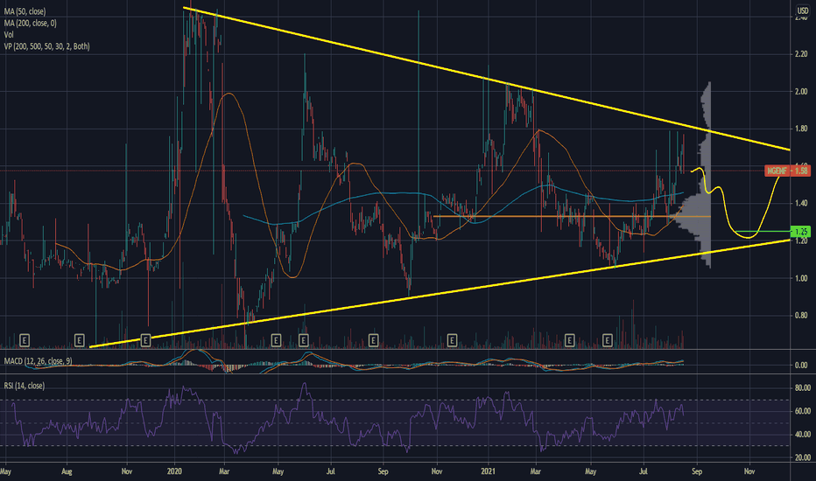The image size is (816, 481).
Task: Click the green 1.25 price label
Action: click(x=800, y=232)
